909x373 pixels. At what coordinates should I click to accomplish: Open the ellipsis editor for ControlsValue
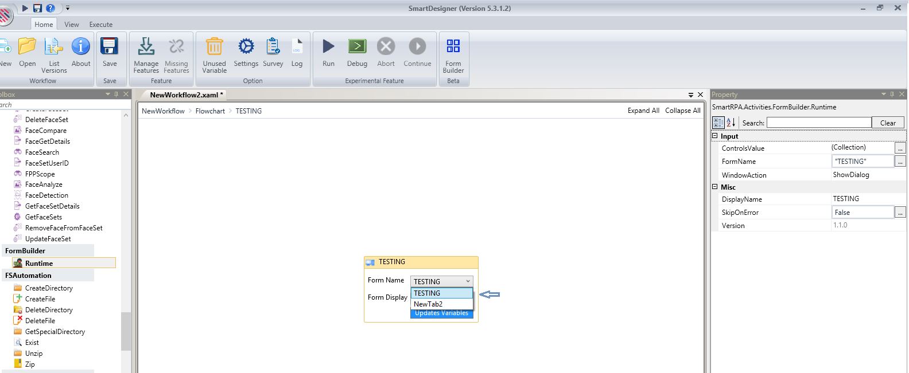pyautogui.click(x=900, y=148)
